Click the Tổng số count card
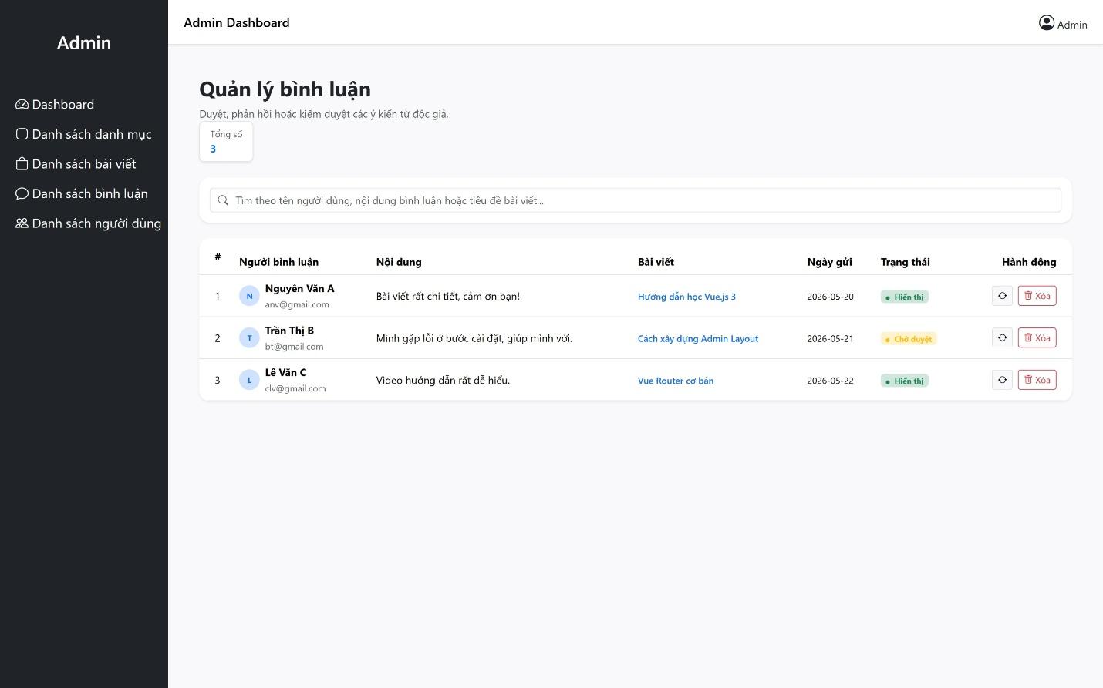 (226, 142)
